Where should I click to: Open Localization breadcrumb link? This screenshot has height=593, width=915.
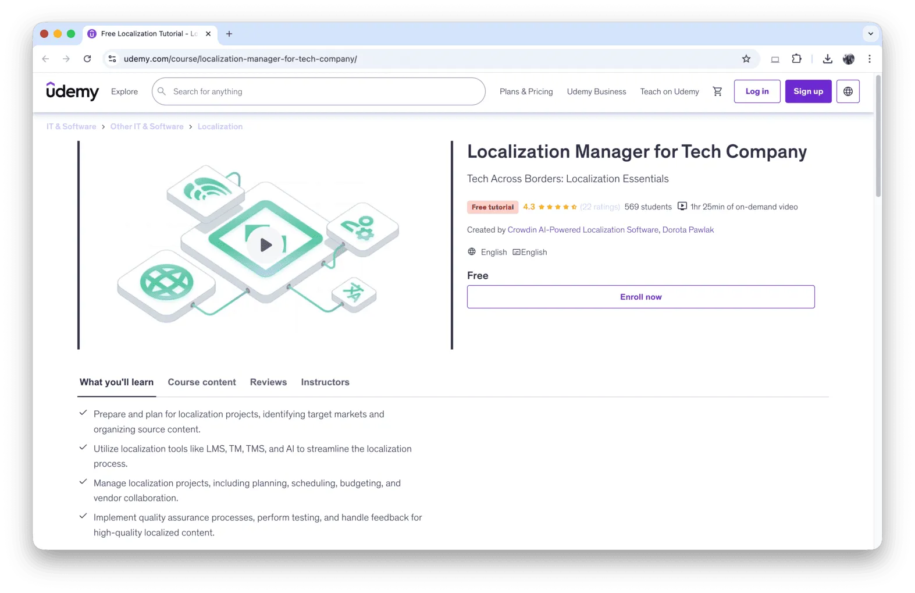pyautogui.click(x=220, y=126)
